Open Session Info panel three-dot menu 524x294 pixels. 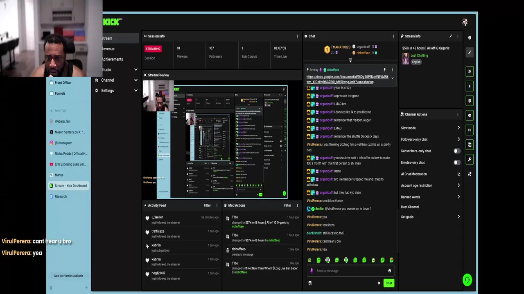click(x=297, y=36)
